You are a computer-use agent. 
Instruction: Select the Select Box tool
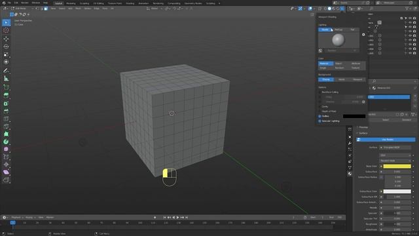[x=6, y=22]
